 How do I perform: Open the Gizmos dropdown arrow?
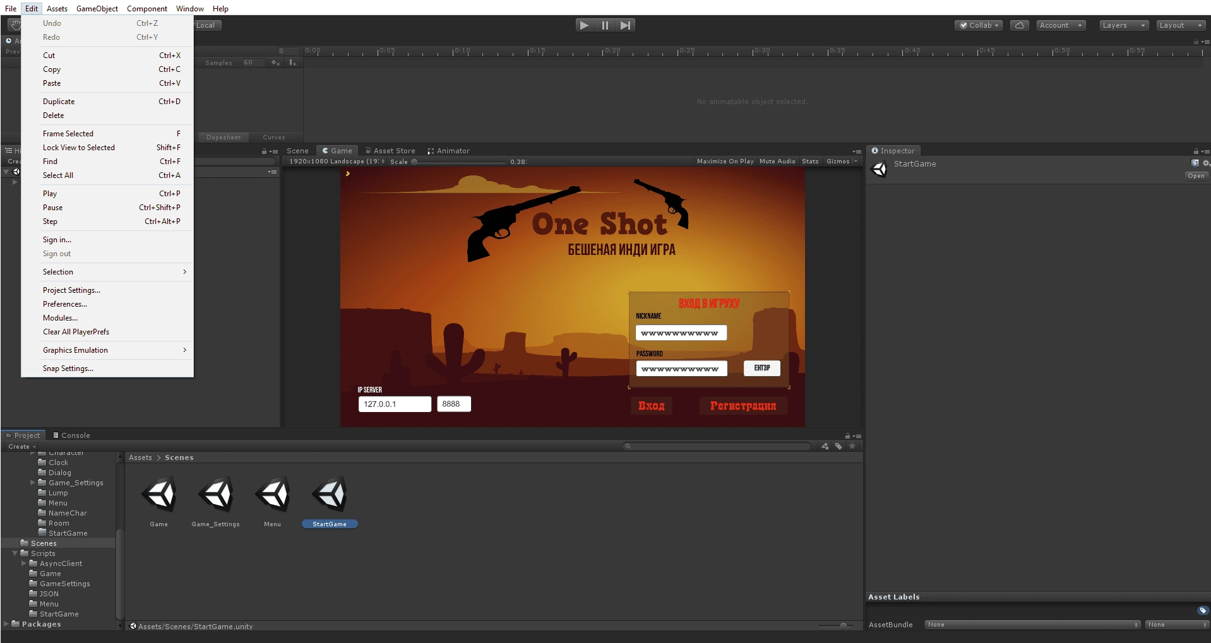point(856,162)
